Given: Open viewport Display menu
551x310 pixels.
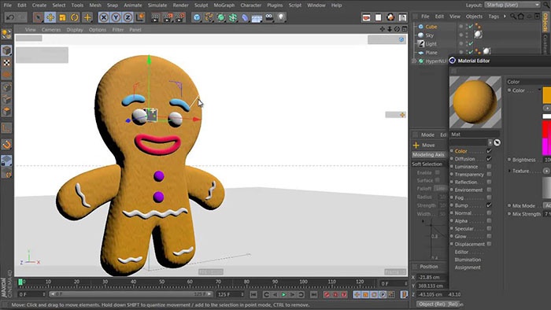Looking at the screenshot, I should click(75, 30).
